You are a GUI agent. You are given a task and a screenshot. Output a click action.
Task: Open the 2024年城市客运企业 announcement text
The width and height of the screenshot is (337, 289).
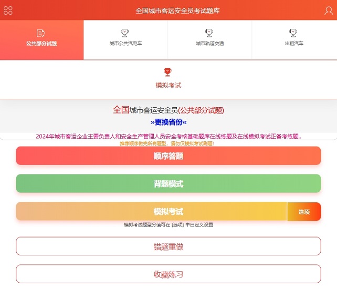(168, 136)
